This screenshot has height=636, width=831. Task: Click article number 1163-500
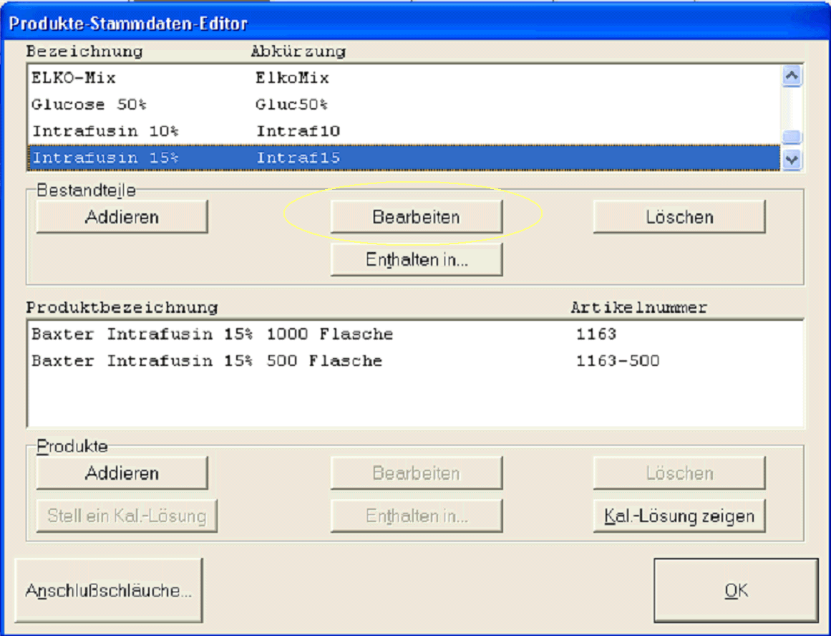click(618, 361)
